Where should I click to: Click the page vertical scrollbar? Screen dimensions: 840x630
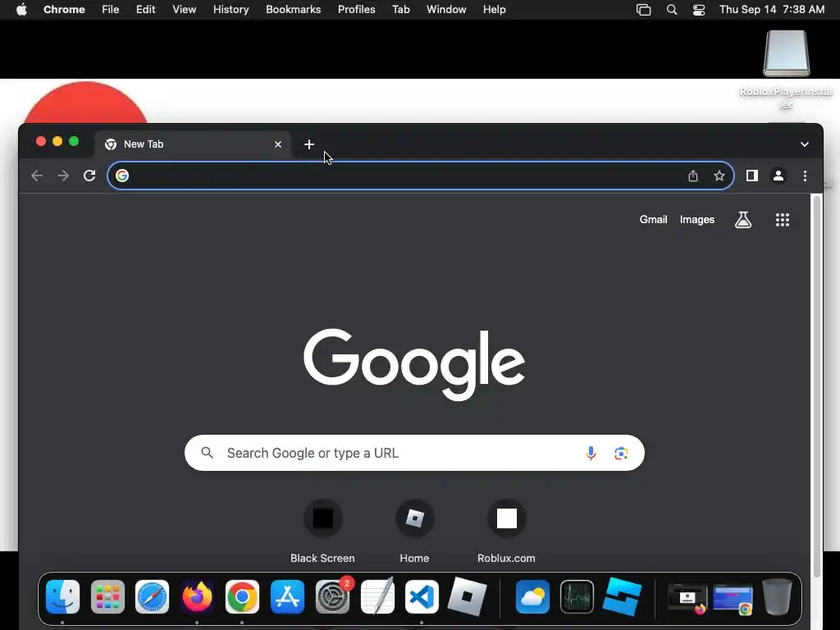pos(816,386)
